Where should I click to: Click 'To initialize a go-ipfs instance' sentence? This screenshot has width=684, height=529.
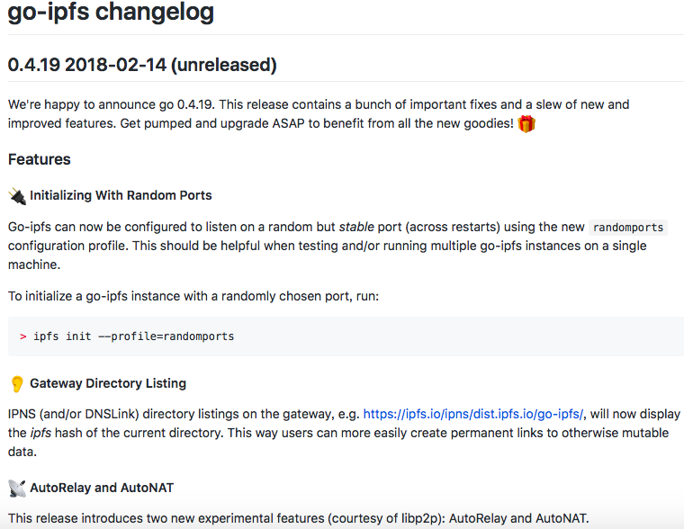click(193, 296)
